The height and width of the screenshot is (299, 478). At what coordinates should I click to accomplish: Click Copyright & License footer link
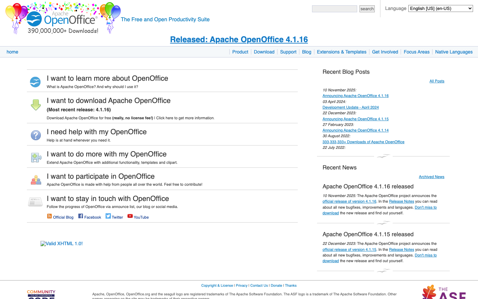click(x=217, y=286)
